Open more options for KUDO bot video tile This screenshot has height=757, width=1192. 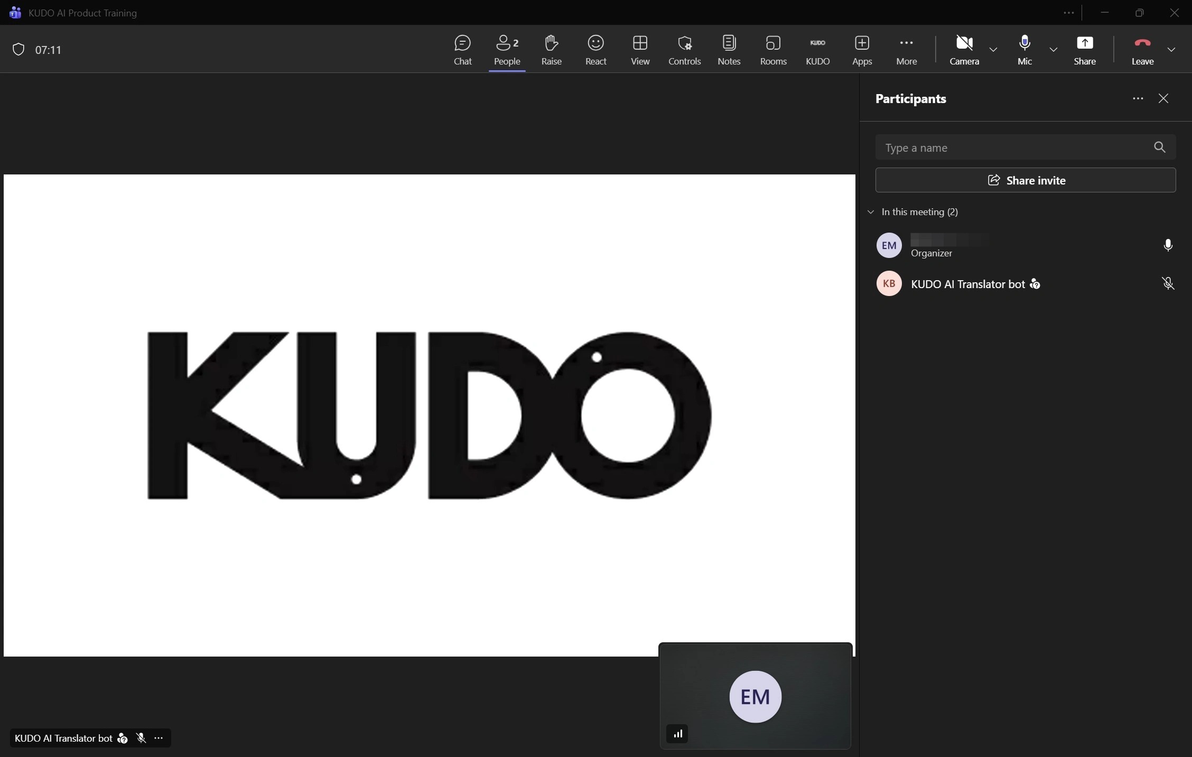(x=159, y=738)
